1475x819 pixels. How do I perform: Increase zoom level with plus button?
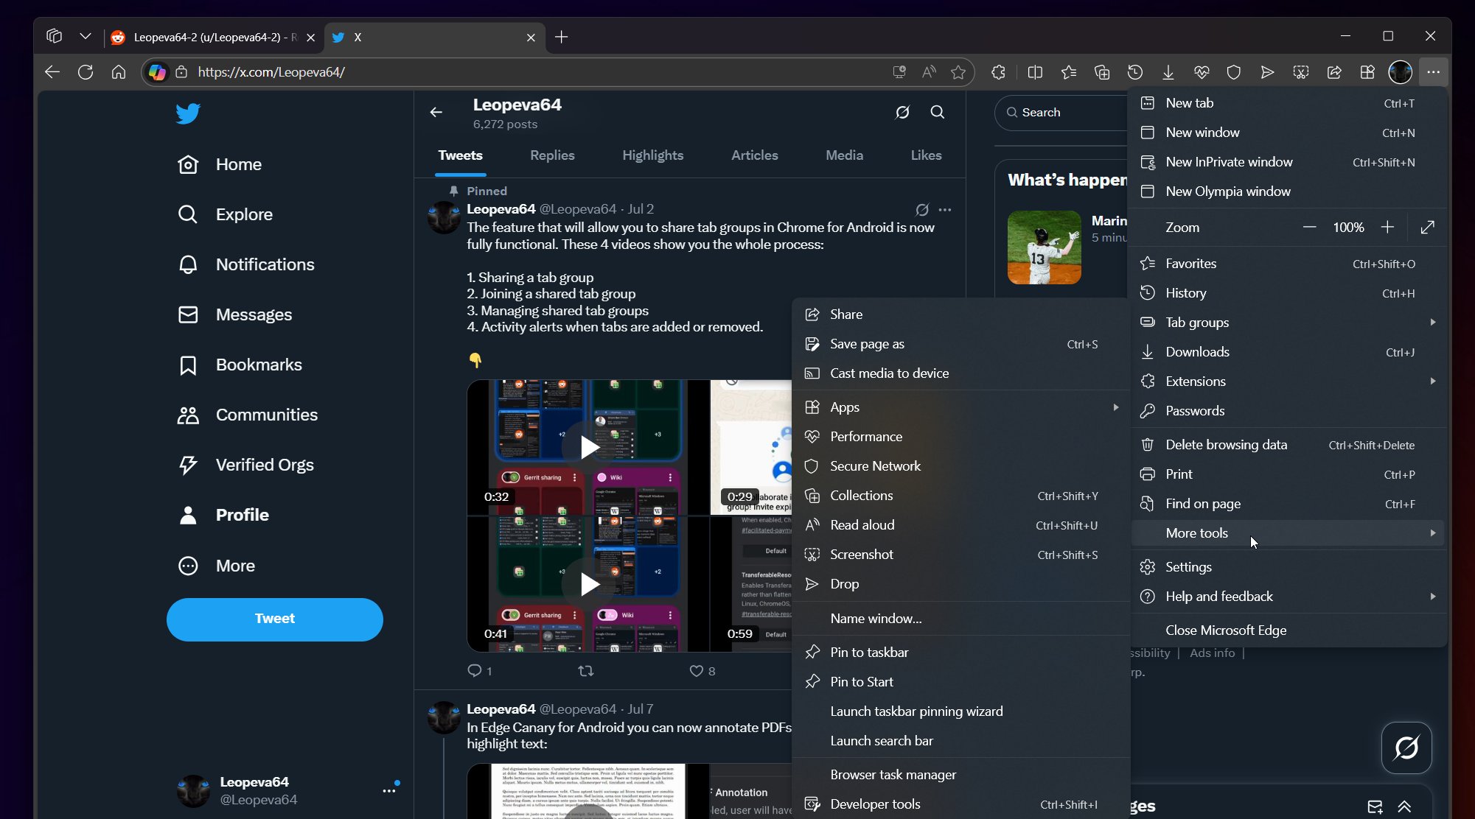click(x=1387, y=227)
